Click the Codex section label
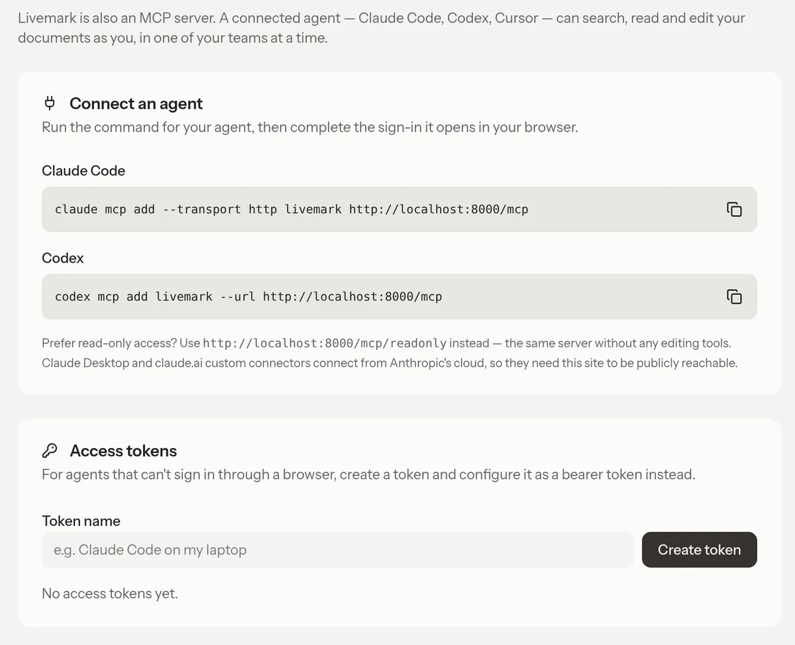Screen dimensions: 795x645 pos(63,258)
